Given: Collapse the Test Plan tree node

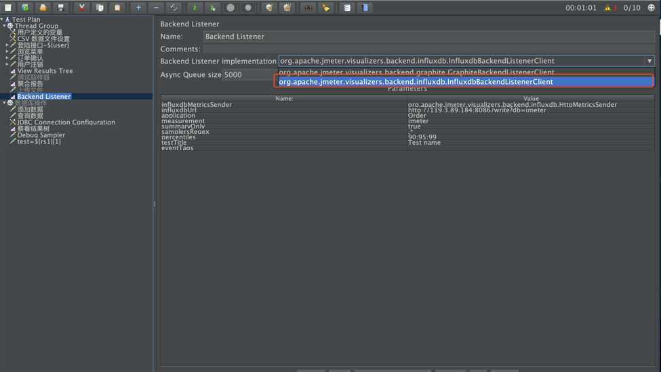Looking at the screenshot, I should coord(2,20).
